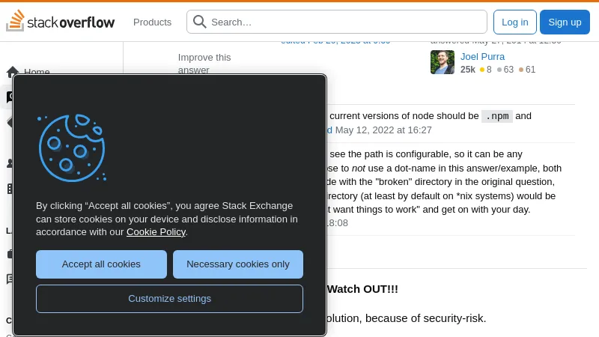Click the Sign up button
Image resolution: width=599 pixels, height=337 pixels.
pos(565,22)
